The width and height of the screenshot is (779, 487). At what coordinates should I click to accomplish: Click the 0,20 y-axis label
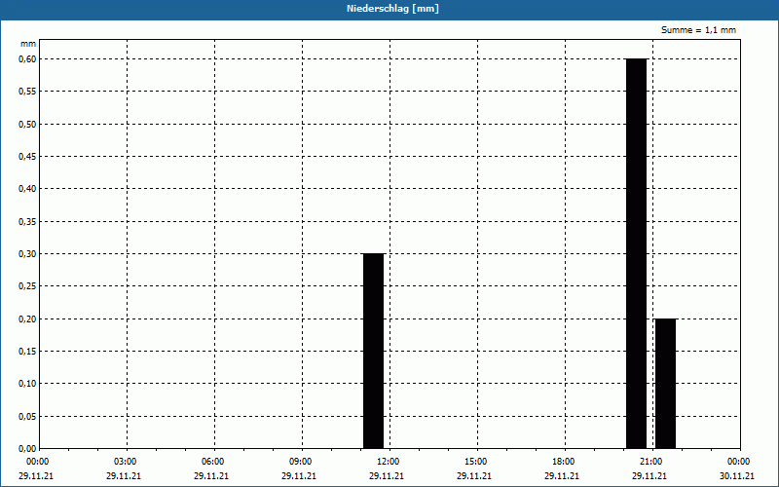point(27,319)
